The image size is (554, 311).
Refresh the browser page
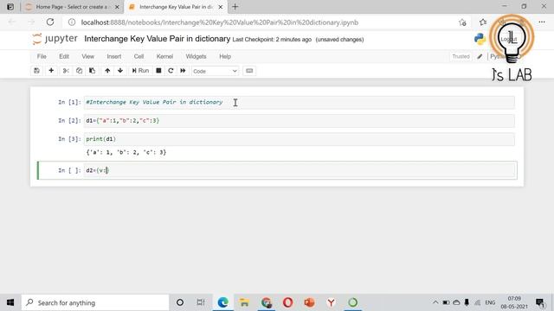tap(50, 22)
